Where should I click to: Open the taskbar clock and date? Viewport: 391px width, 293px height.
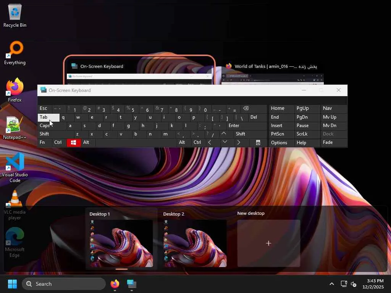pyautogui.click(x=373, y=284)
